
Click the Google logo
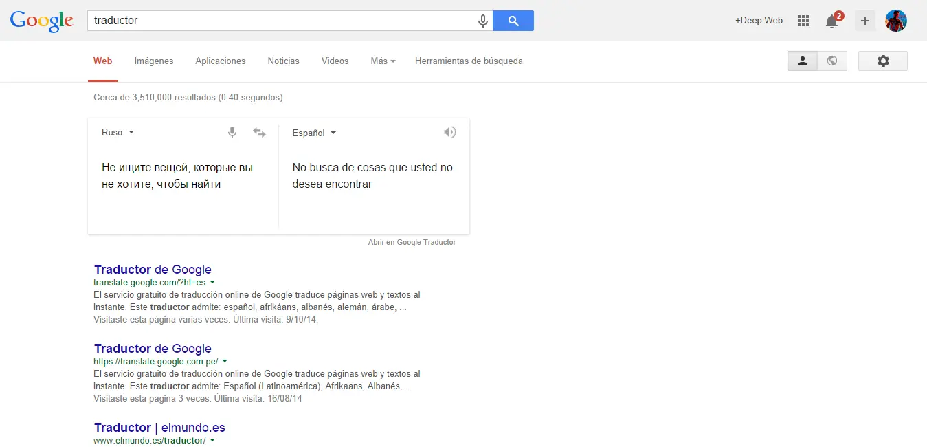click(x=41, y=21)
